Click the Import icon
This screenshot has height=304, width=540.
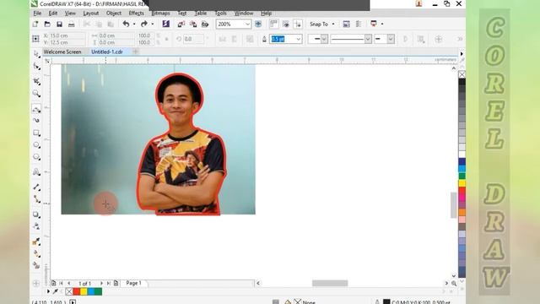tap(181, 24)
